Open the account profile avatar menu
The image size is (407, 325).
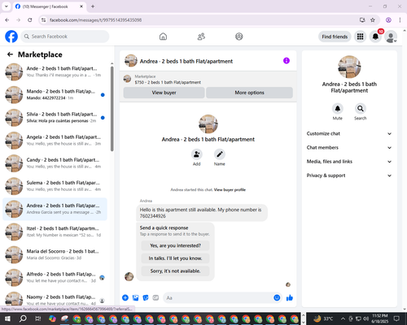(x=391, y=37)
